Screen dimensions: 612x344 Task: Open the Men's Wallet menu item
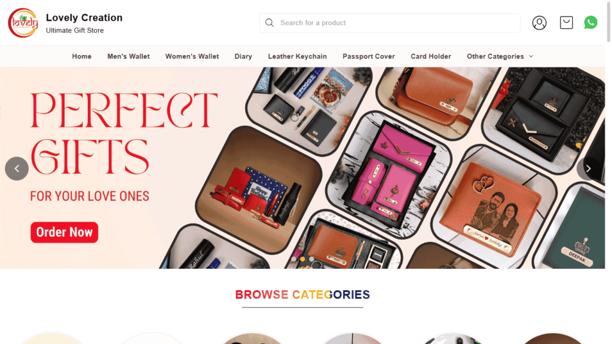point(128,56)
